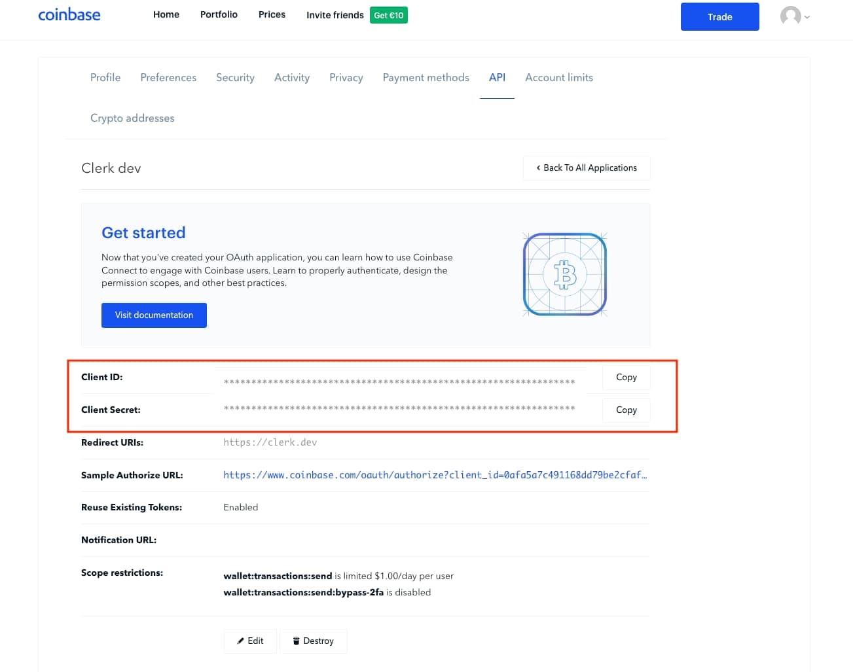Click the Scope restrictions label
Screen dimensions: 853x672
(x=122, y=573)
